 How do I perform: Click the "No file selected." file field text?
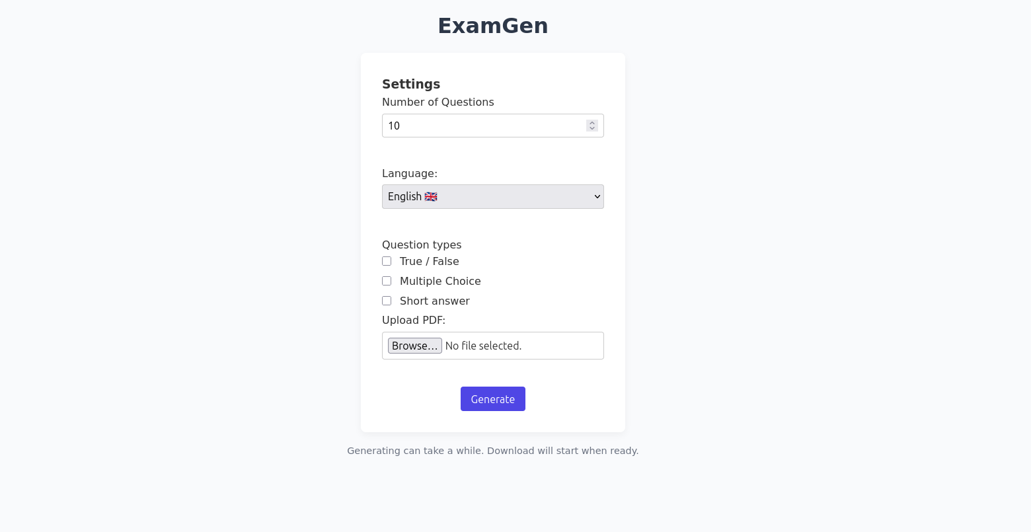(483, 346)
